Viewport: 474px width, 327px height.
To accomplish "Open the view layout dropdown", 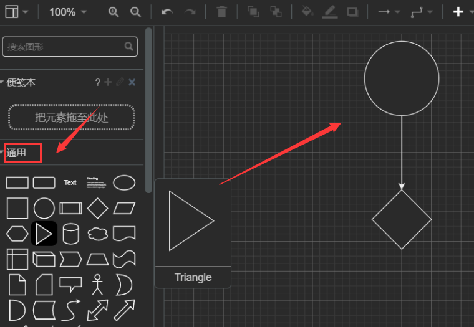I will click(17, 12).
